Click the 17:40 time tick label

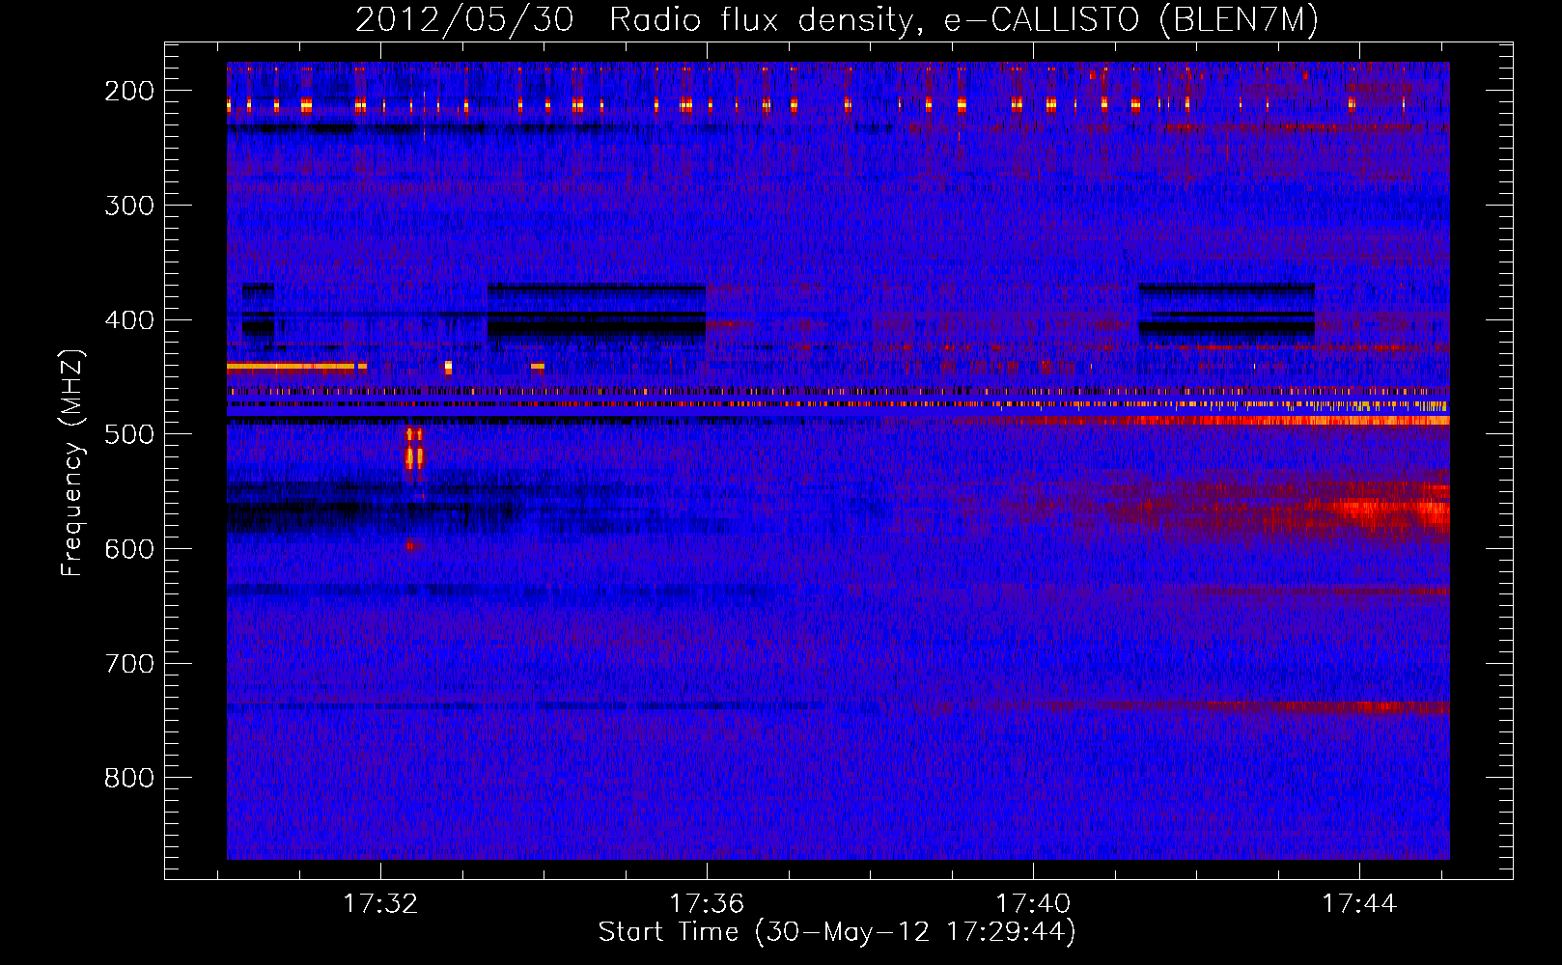[1033, 903]
